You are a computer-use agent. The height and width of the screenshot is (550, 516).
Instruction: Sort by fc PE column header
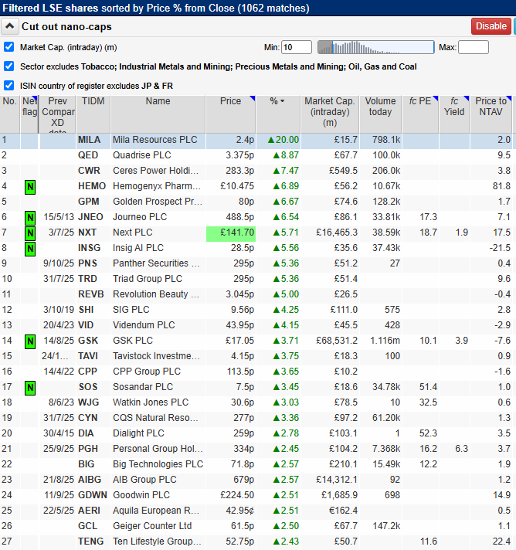[420, 114]
